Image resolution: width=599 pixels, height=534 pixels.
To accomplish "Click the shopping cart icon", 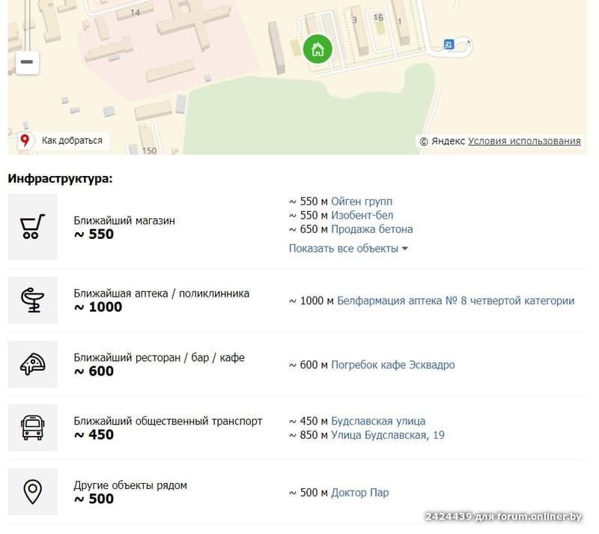I will tap(33, 227).
